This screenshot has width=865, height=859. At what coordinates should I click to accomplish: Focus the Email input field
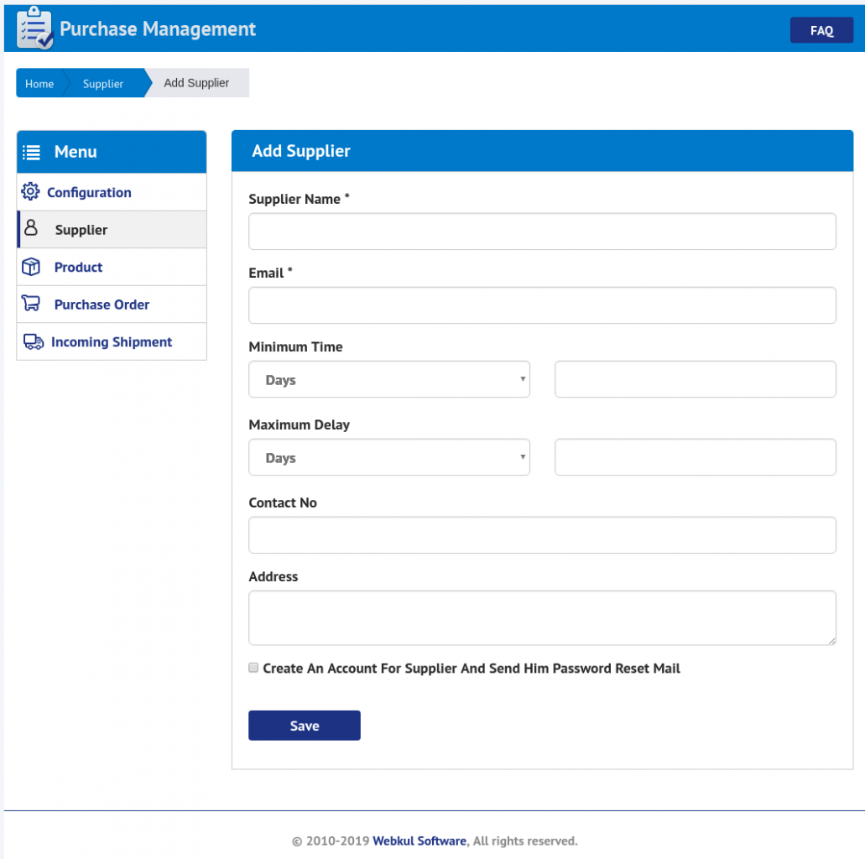tap(542, 305)
